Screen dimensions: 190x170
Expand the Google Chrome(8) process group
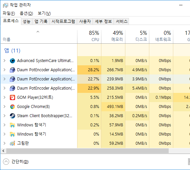tap(5, 107)
